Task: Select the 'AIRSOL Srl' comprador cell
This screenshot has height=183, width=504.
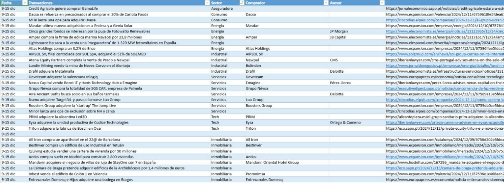Action: (x=287, y=54)
